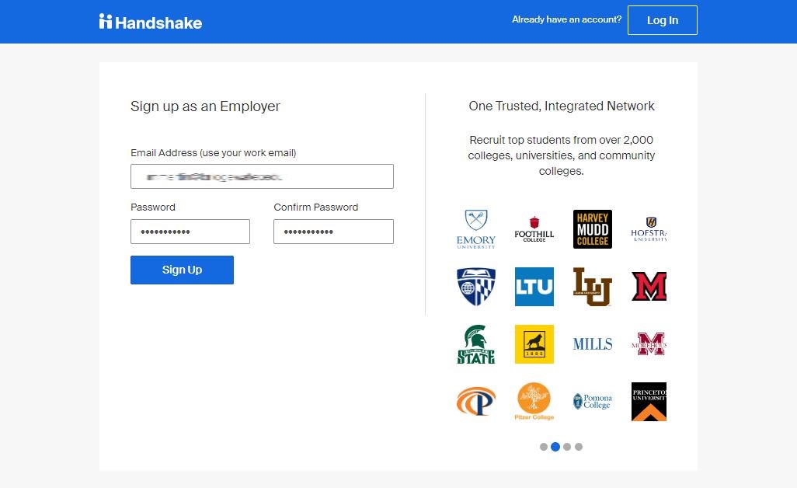The image size is (797, 488).
Task: Select the Morehouse logo
Action: [x=650, y=344]
